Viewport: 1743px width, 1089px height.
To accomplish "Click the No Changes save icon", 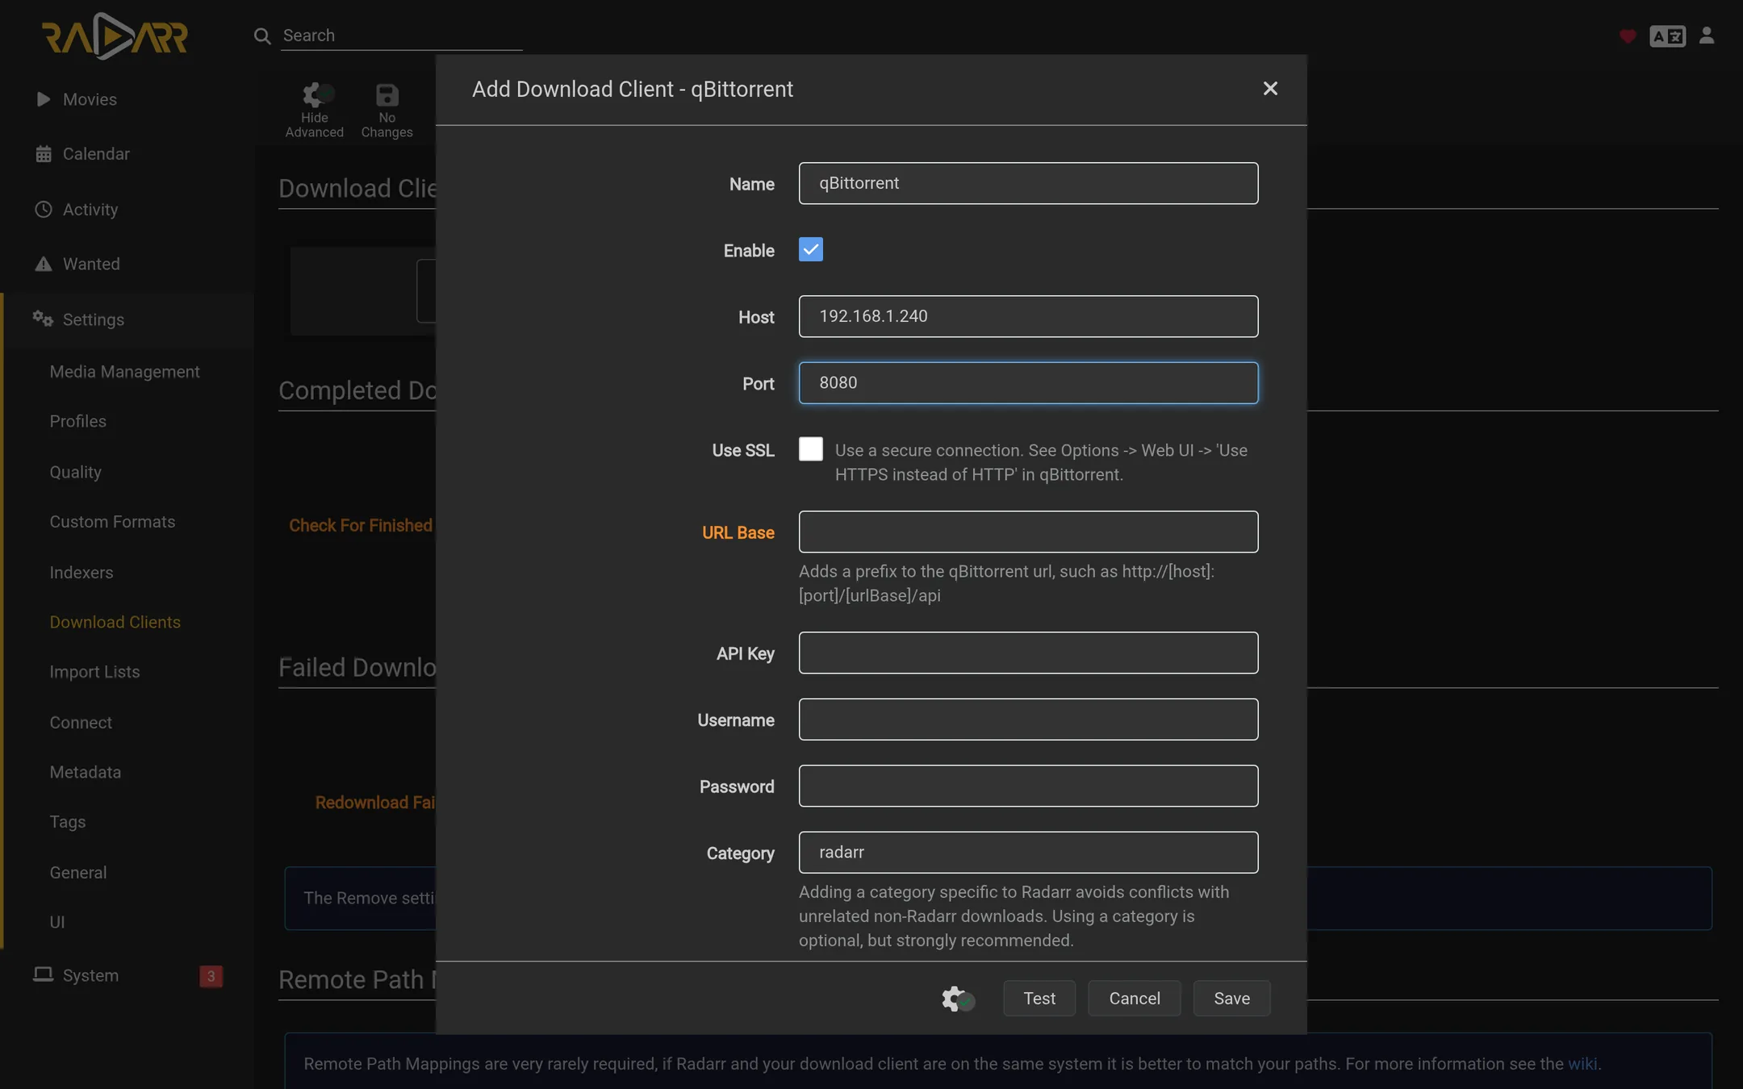I will (387, 111).
